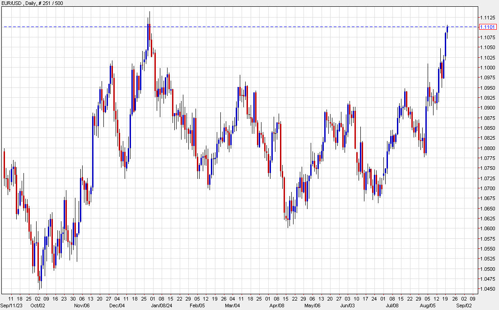The width and height of the screenshot is (499, 310).
Task: Click the Daily timeframe text in title
Action: (x=30, y=3)
